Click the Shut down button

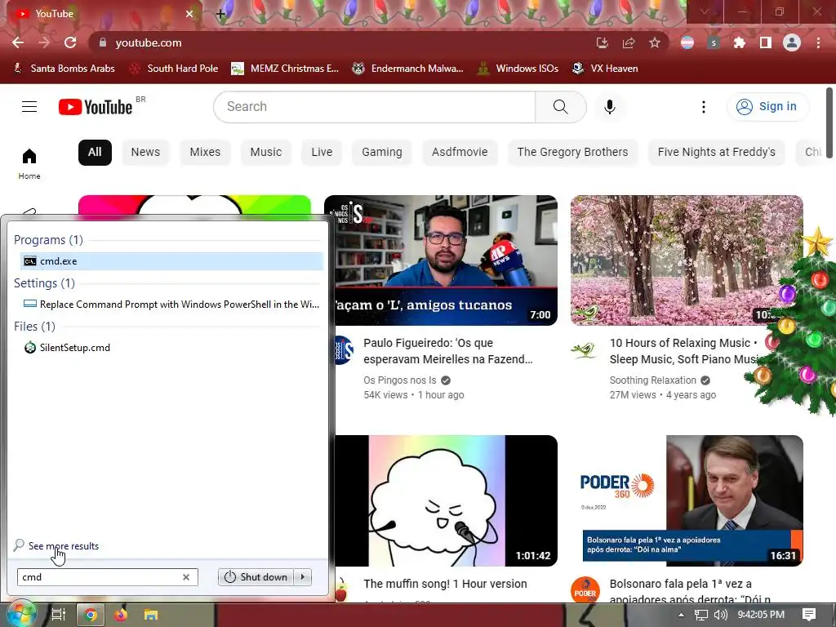pyautogui.click(x=256, y=577)
